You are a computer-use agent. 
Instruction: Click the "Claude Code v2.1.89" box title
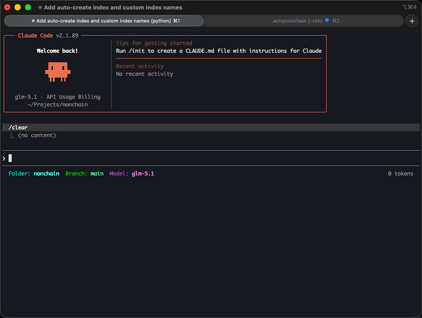(x=48, y=36)
